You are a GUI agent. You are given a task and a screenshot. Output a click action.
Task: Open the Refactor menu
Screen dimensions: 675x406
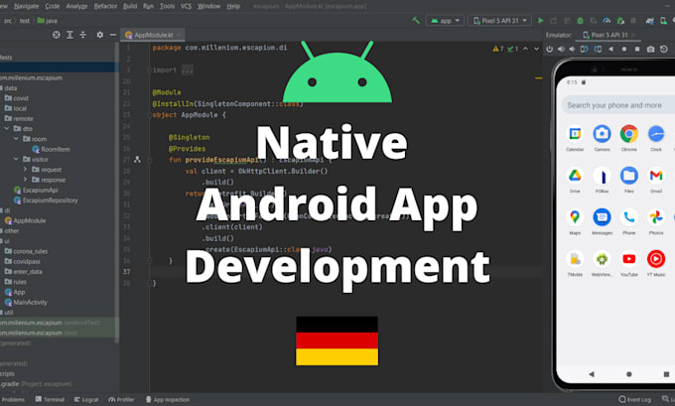[x=105, y=6]
